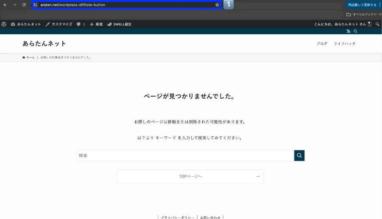382x219 pixels.
Task: Open 新規 new content menu
Action: [96, 24]
